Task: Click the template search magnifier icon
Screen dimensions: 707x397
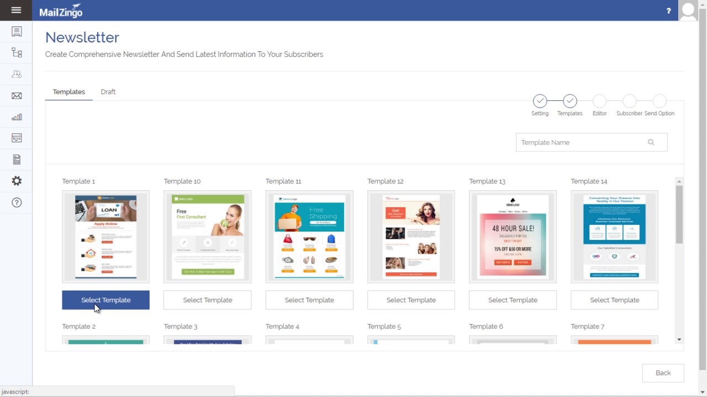Action: coord(651,142)
